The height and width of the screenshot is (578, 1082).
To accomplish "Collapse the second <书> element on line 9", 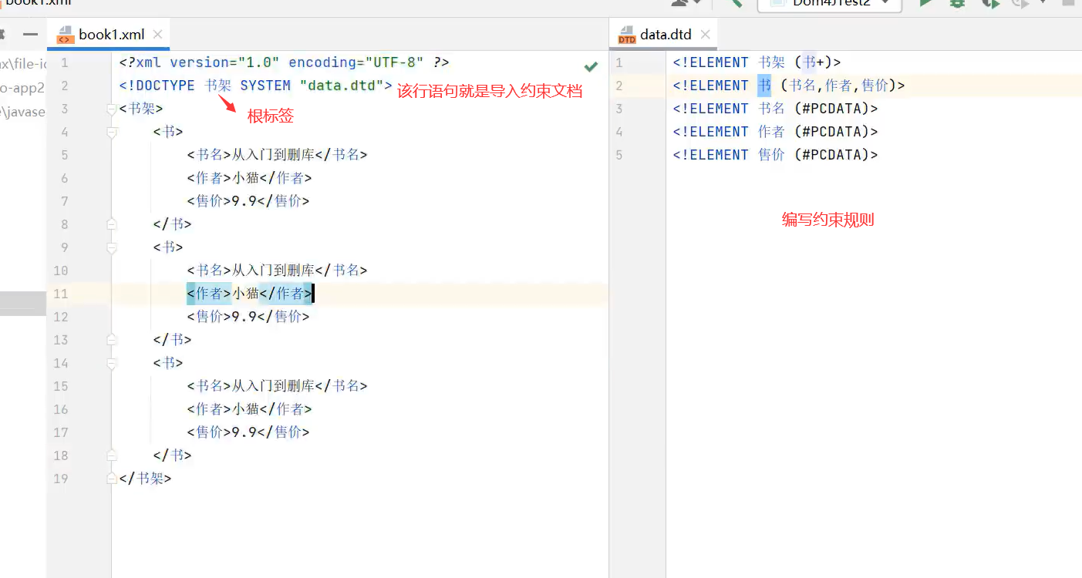I will point(112,248).
